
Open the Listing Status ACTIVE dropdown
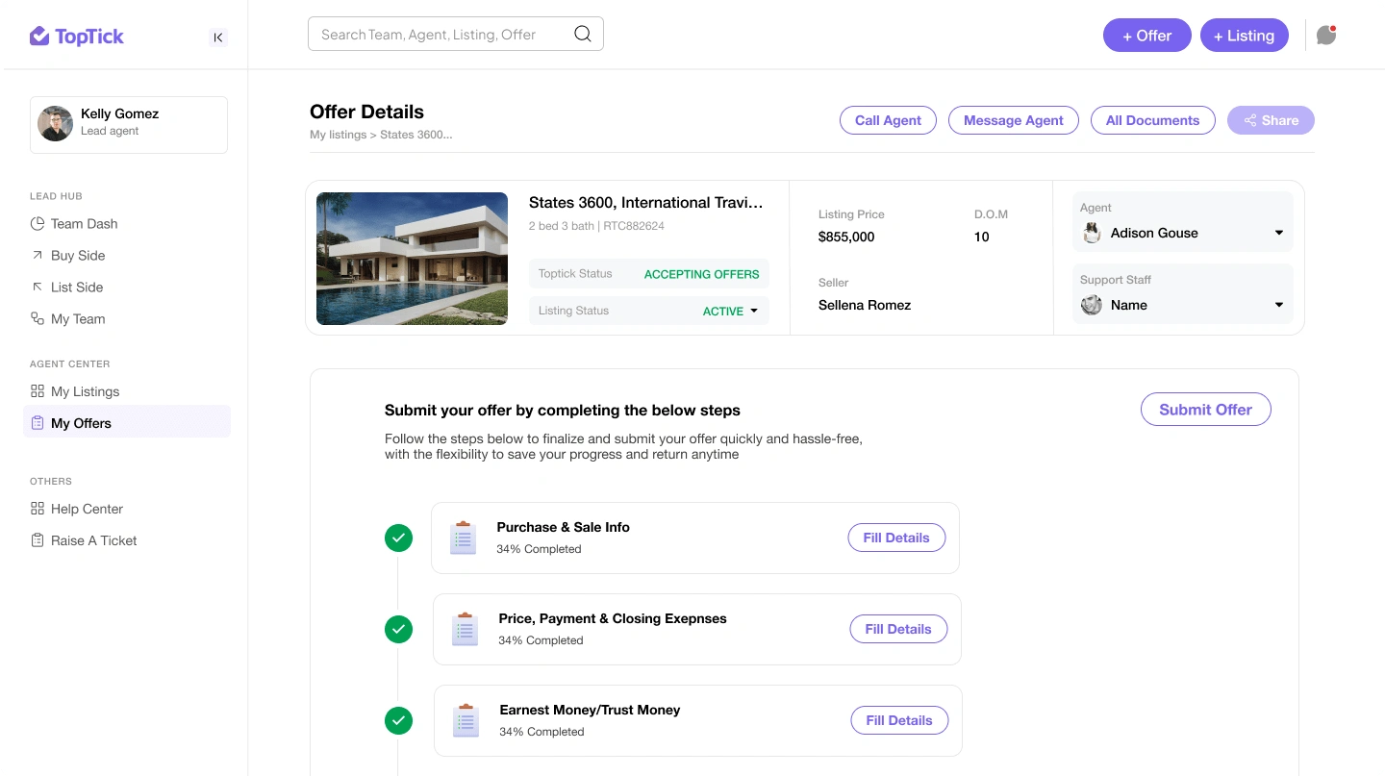[753, 311]
